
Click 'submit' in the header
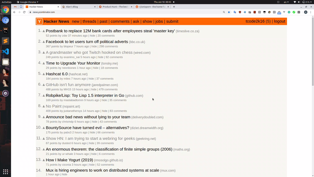(x=172, y=22)
